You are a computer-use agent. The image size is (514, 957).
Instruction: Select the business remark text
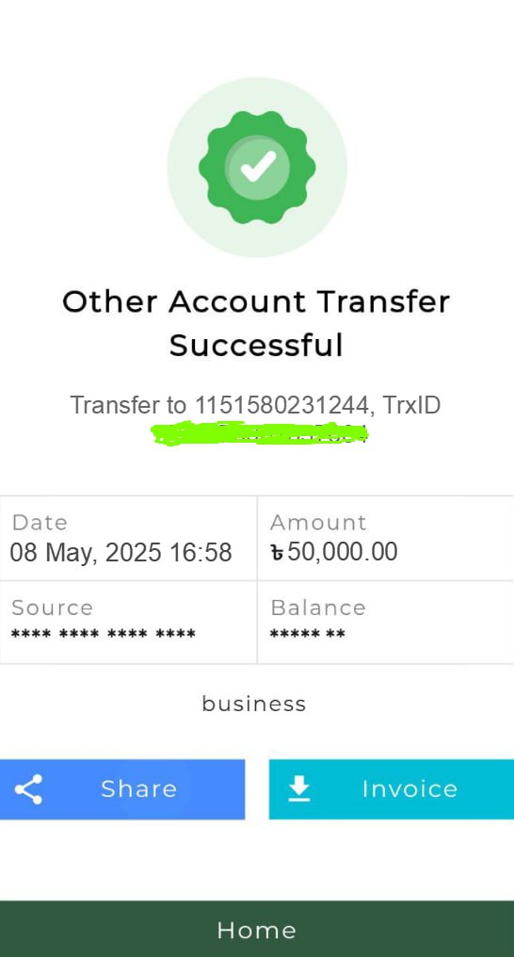[253, 704]
